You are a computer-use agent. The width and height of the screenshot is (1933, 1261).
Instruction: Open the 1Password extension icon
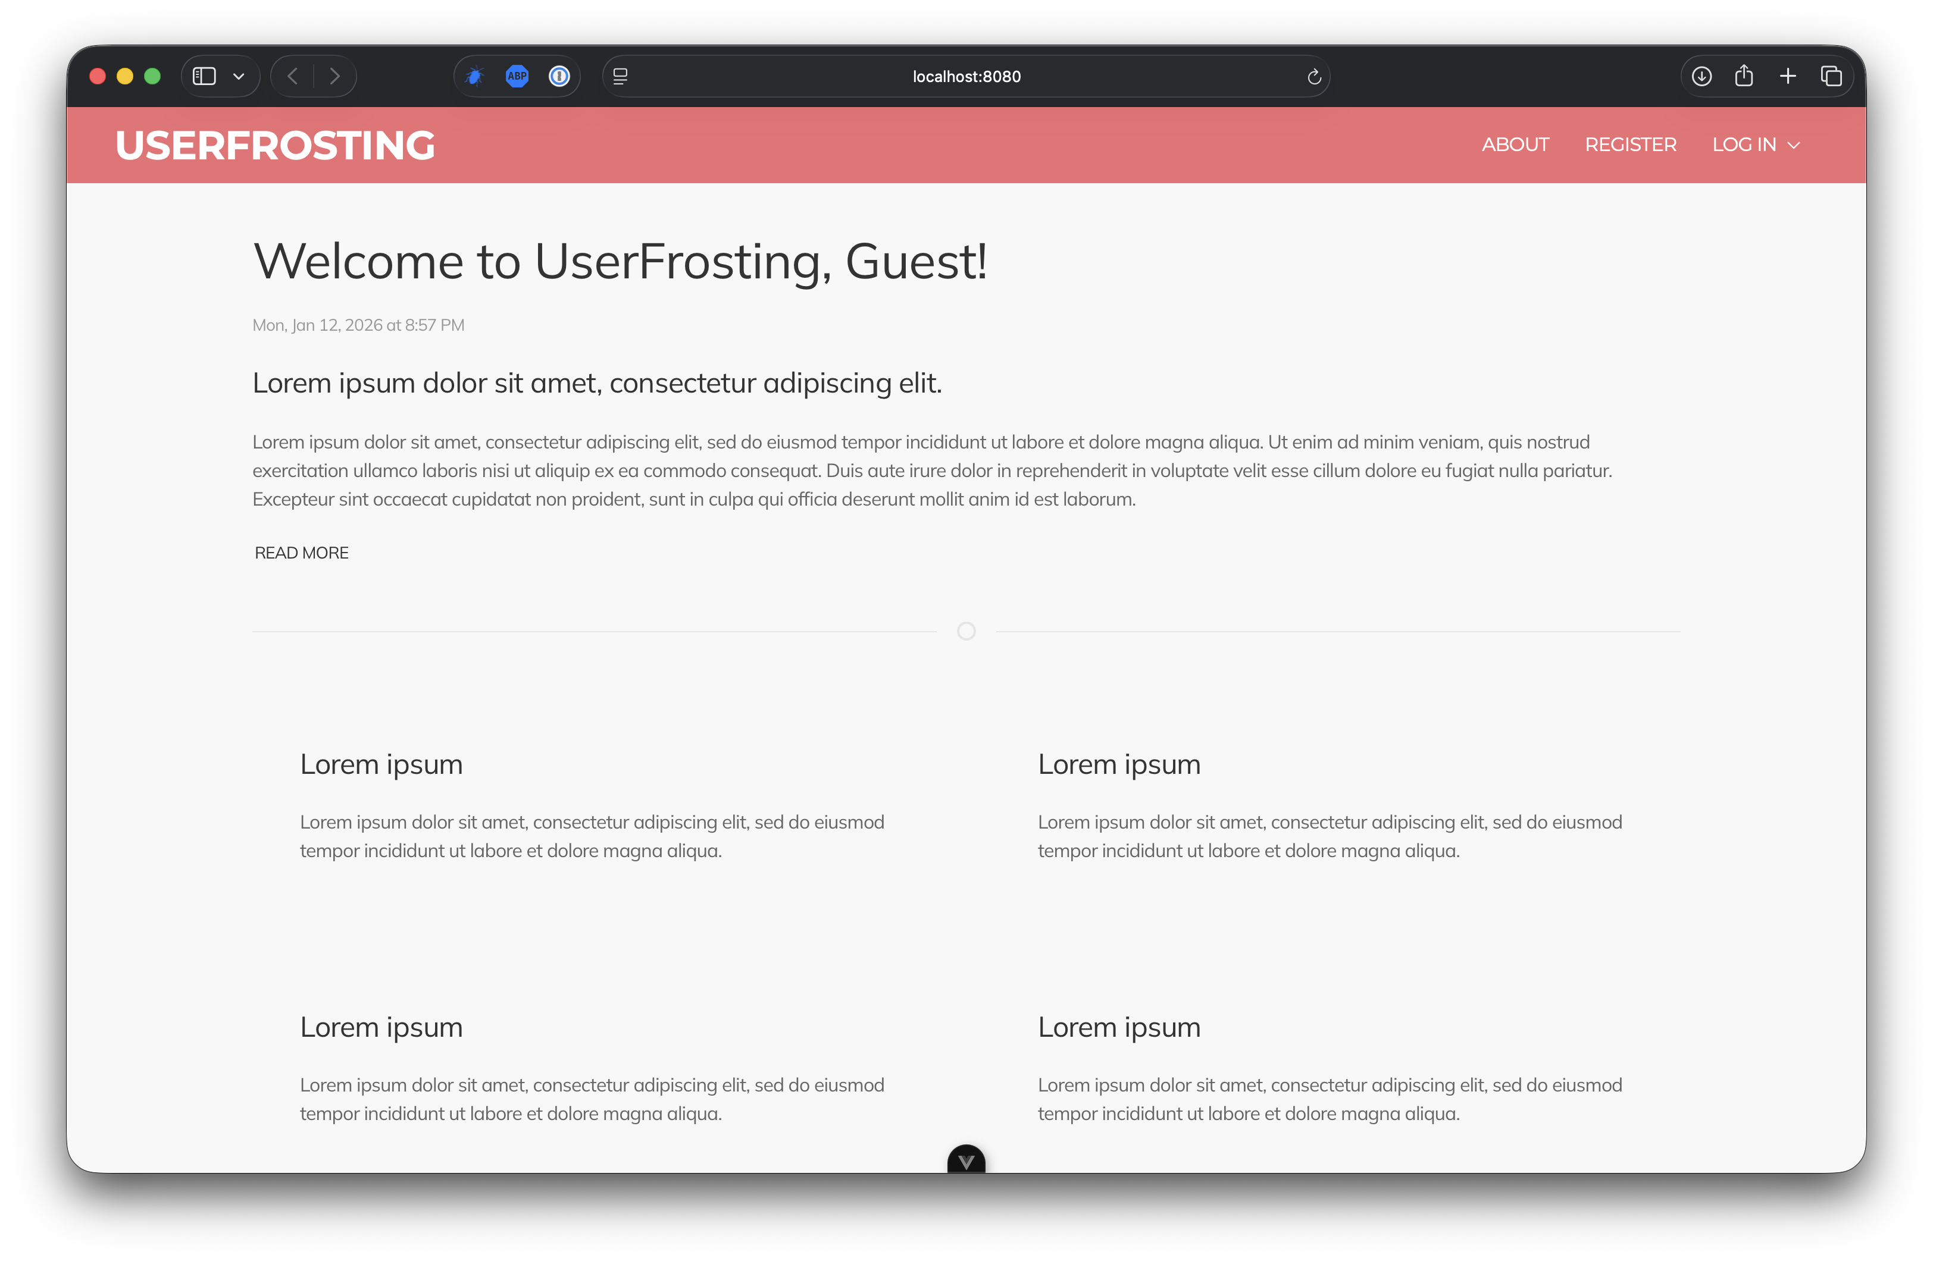coord(559,76)
